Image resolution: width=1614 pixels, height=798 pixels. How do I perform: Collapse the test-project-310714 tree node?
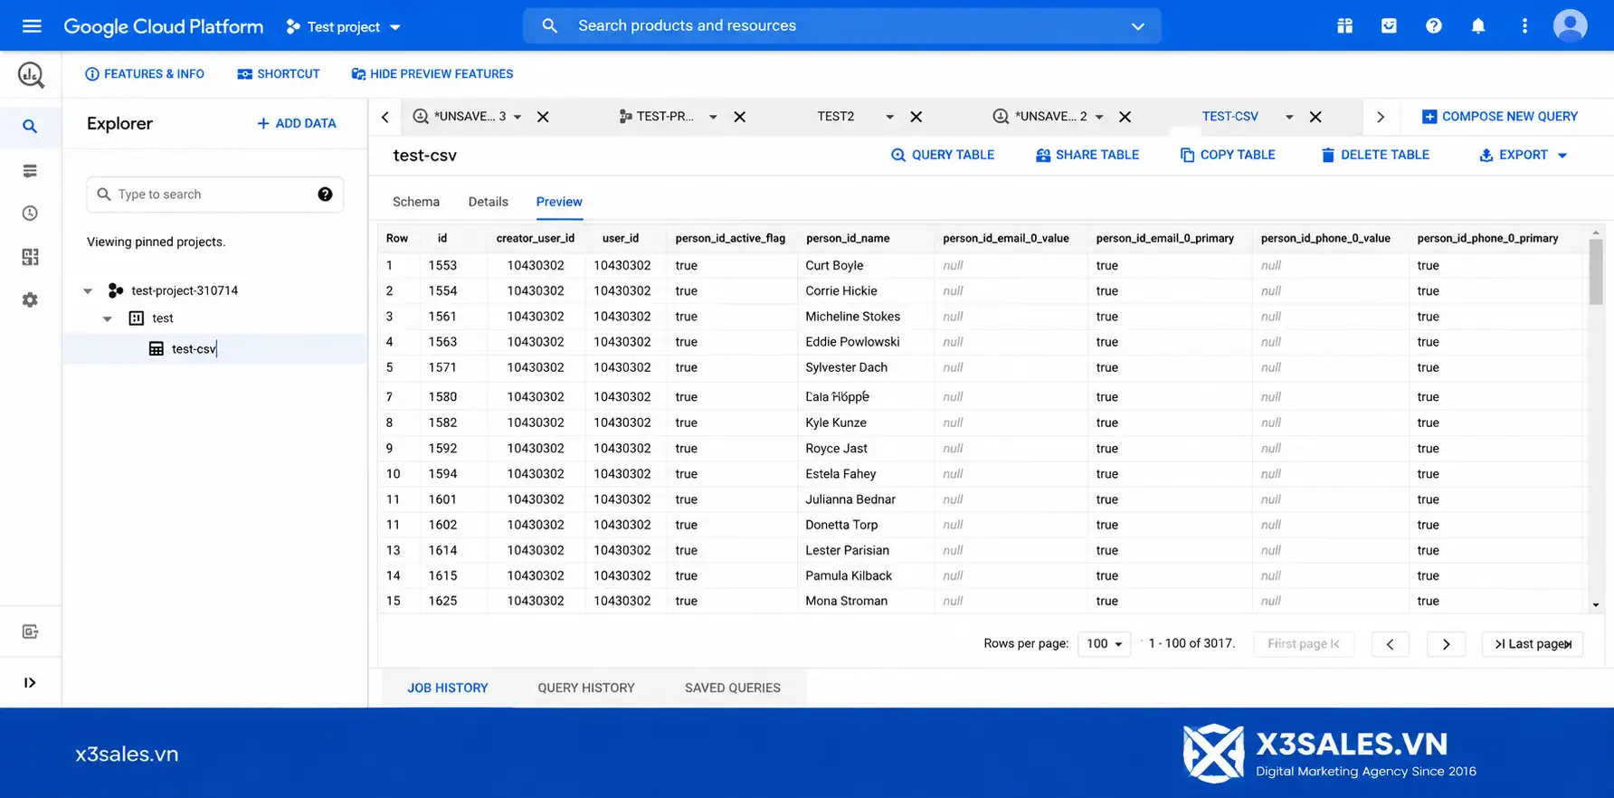click(x=88, y=291)
